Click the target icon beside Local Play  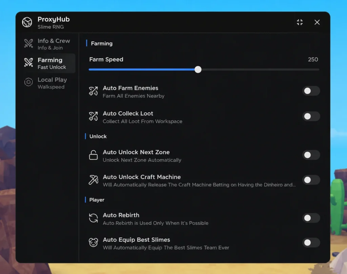pyautogui.click(x=28, y=82)
